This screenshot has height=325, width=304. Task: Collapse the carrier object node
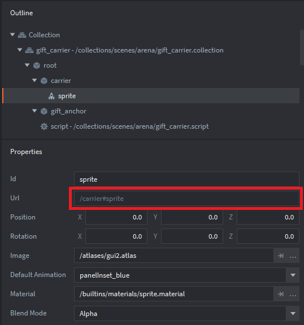(34, 80)
